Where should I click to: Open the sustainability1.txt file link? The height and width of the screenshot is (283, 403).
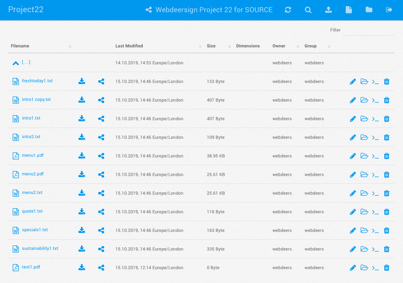click(x=40, y=248)
